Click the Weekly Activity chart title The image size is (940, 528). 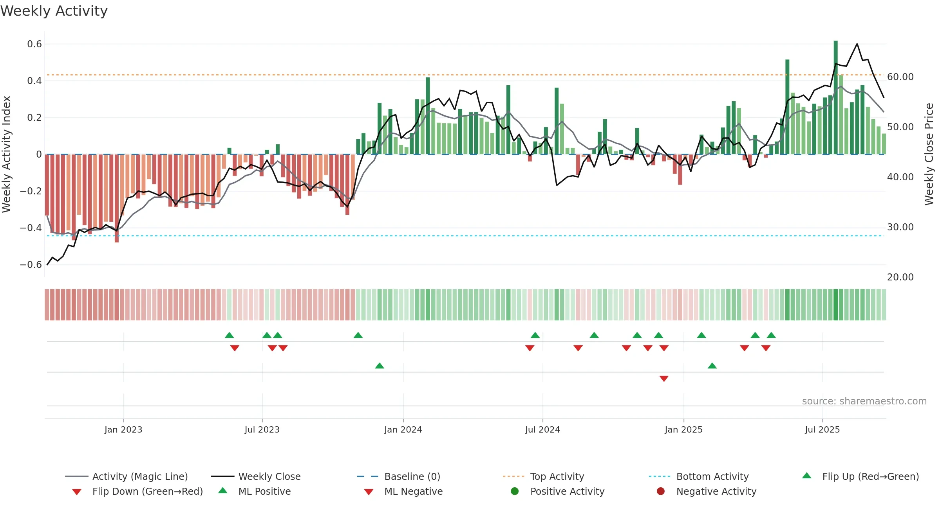(54, 11)
